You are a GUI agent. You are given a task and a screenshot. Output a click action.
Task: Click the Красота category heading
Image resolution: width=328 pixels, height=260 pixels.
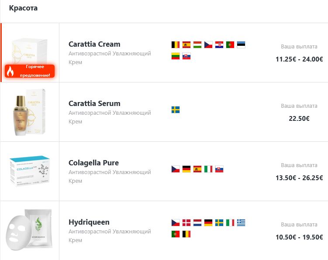coord(23,8)
